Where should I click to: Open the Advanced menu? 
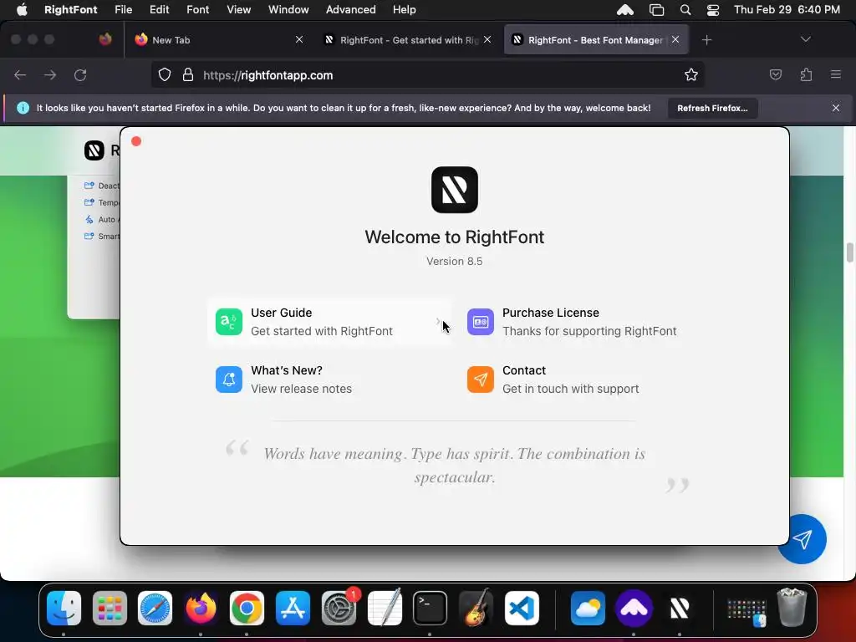(350, 9)
